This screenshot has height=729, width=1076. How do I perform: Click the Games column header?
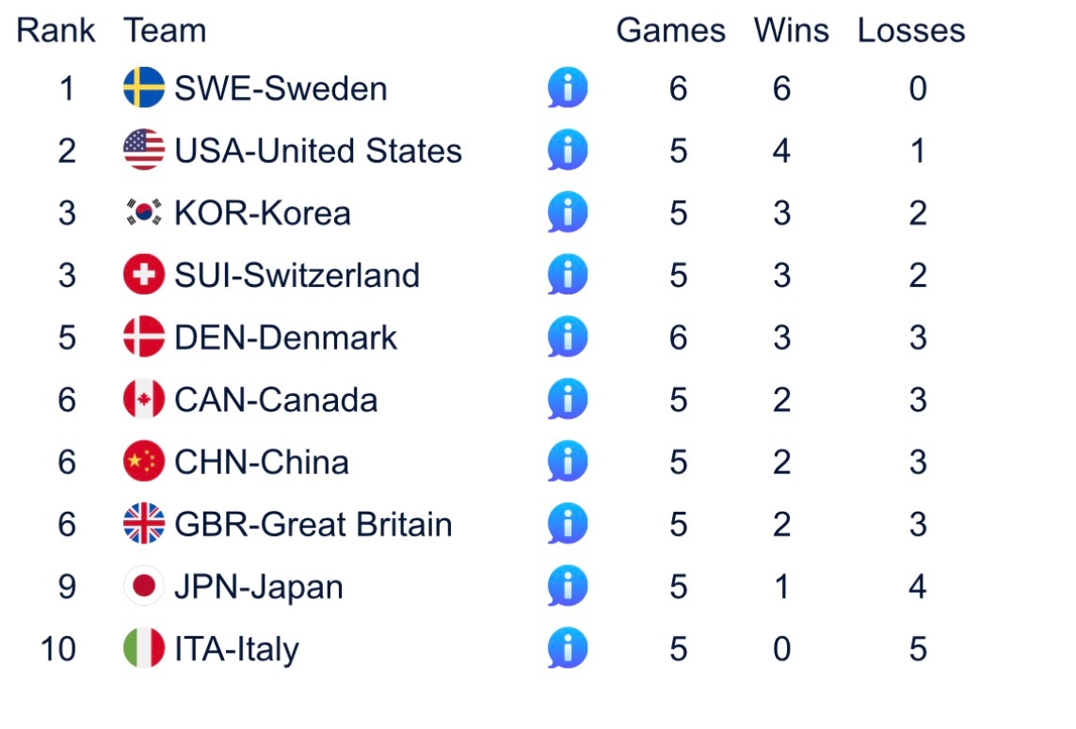(670, 31)
